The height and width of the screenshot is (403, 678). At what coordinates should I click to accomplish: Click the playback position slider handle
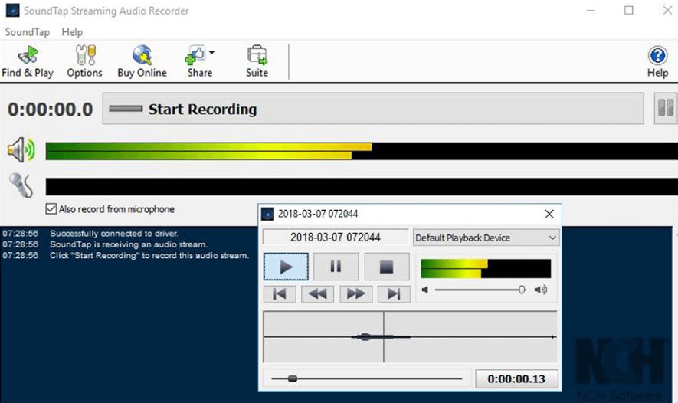[293, 378]
